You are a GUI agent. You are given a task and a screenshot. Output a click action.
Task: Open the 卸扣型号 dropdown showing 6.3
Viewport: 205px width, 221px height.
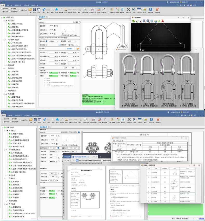72,64
